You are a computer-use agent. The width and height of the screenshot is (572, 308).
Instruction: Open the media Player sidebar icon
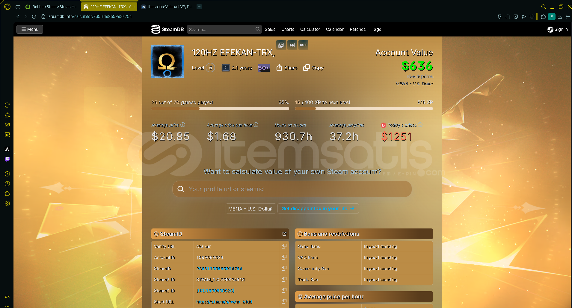coord(7,174)
